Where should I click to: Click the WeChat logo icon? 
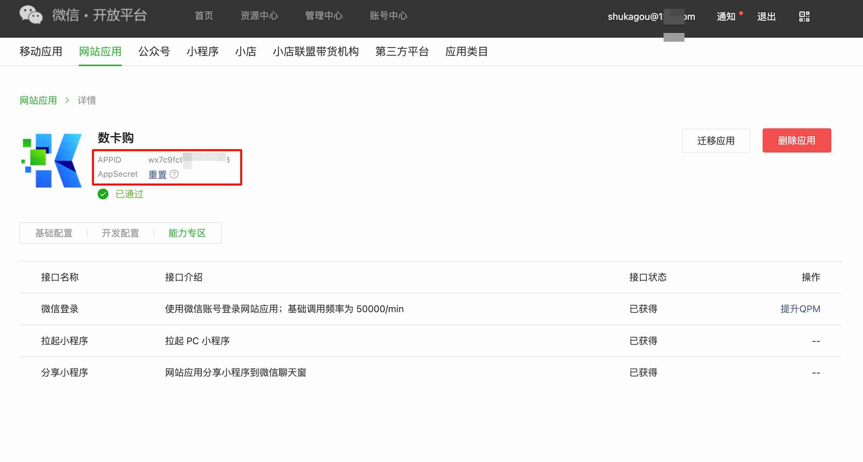click(x=31, y=15)
